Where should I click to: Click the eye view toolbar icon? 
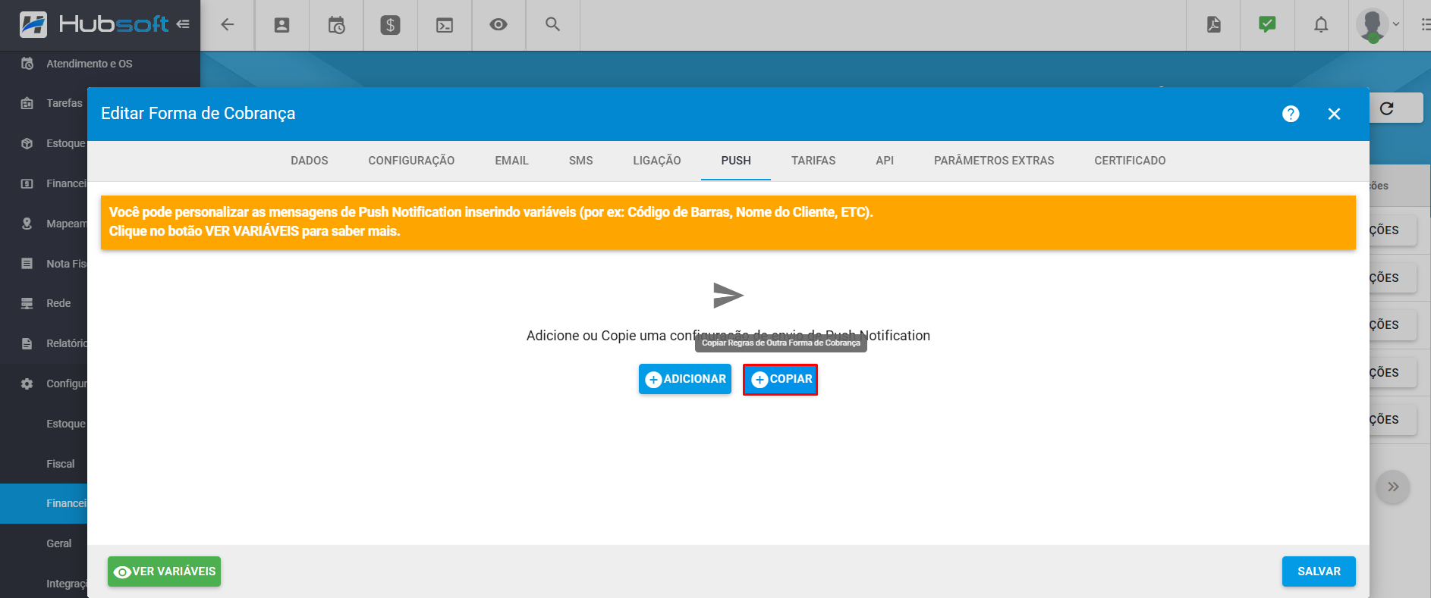click(x=498, y=24)
